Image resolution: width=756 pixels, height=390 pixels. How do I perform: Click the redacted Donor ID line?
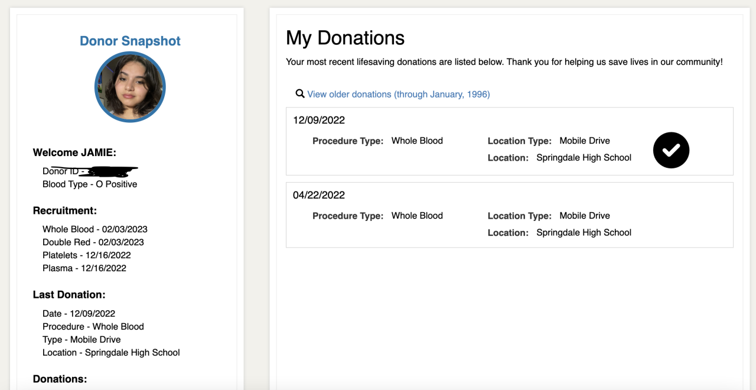[x=90, y=171]
